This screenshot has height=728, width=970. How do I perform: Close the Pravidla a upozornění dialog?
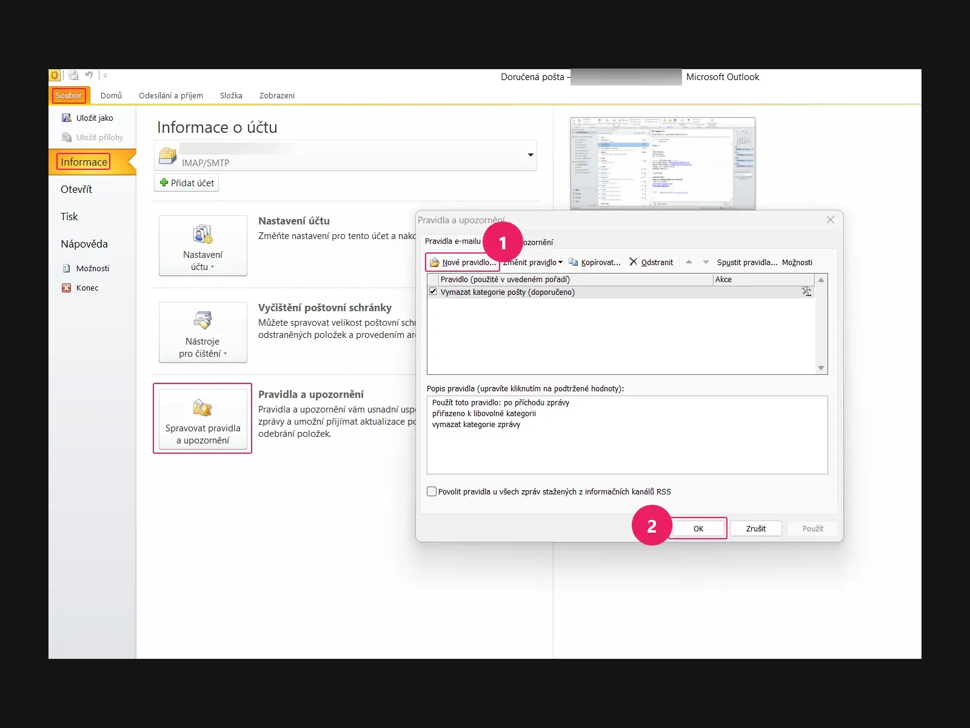pyautogui.click(x=831, y=220)
